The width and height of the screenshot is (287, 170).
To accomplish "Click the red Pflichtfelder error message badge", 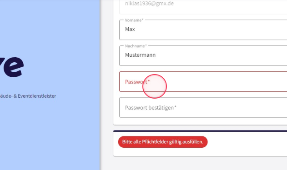I will 163,142.
